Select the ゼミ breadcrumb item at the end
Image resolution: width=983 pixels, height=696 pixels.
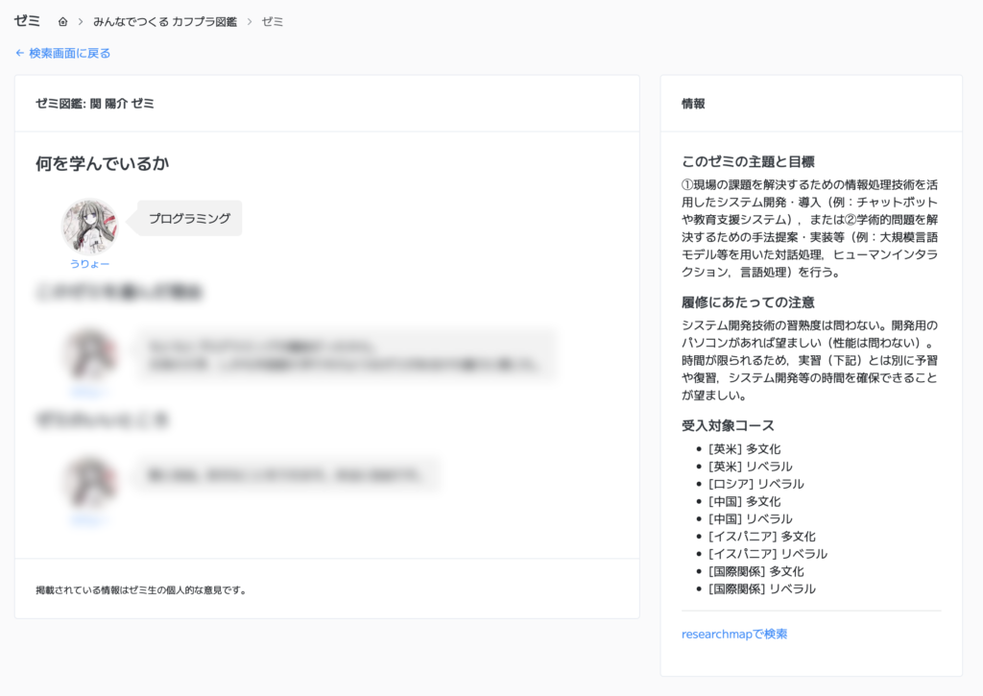tap(273, 21)
